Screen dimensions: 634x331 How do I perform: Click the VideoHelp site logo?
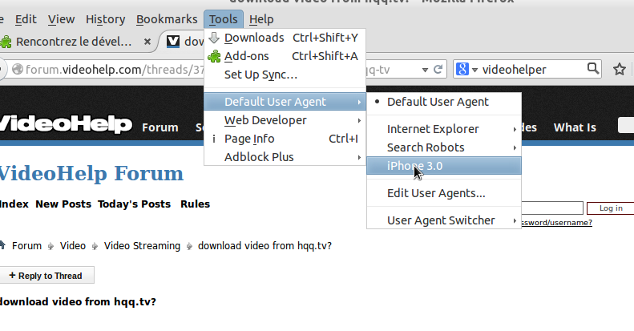click(x=64, y=124)
